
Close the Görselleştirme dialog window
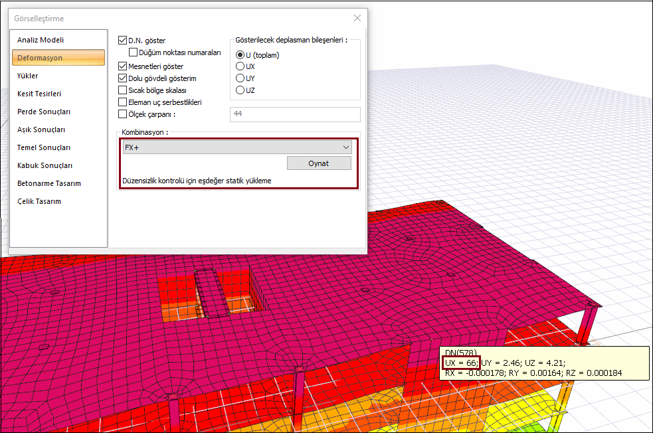tap(357, 18)
